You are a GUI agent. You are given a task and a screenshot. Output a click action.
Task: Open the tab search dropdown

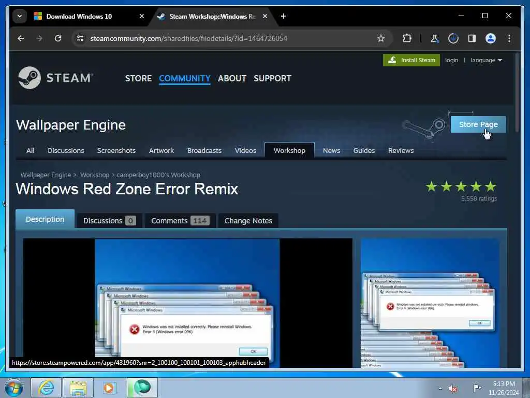(x=20, y=16)
